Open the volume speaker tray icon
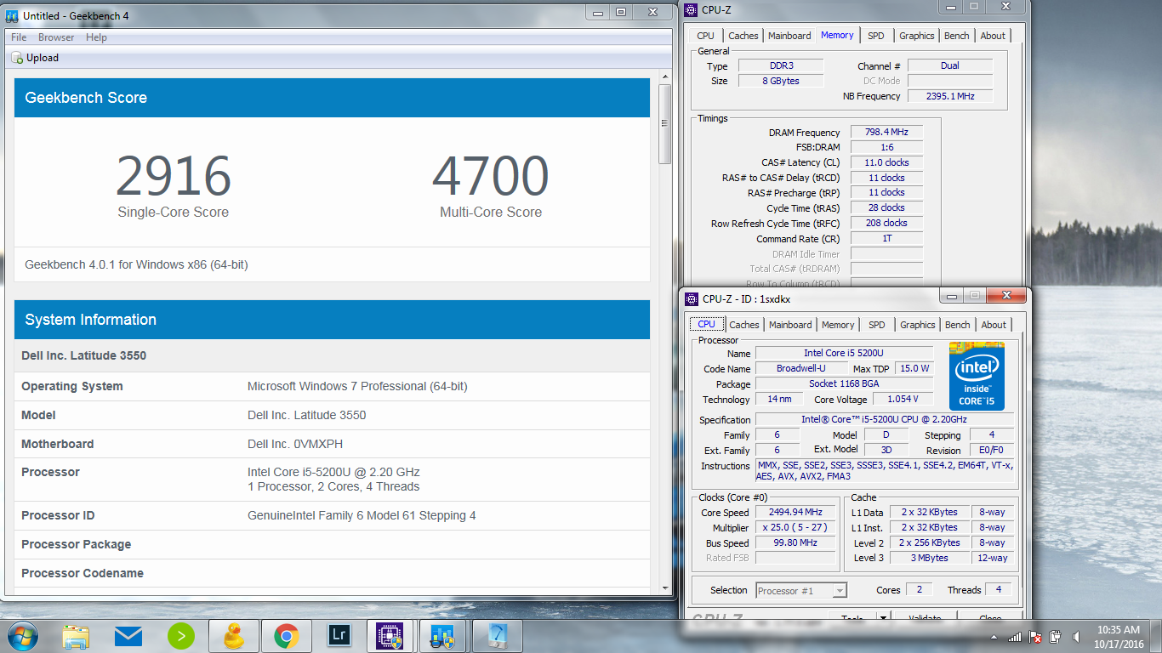The width and height of the screenshot is (1162, 653). tap(1077, 636)
